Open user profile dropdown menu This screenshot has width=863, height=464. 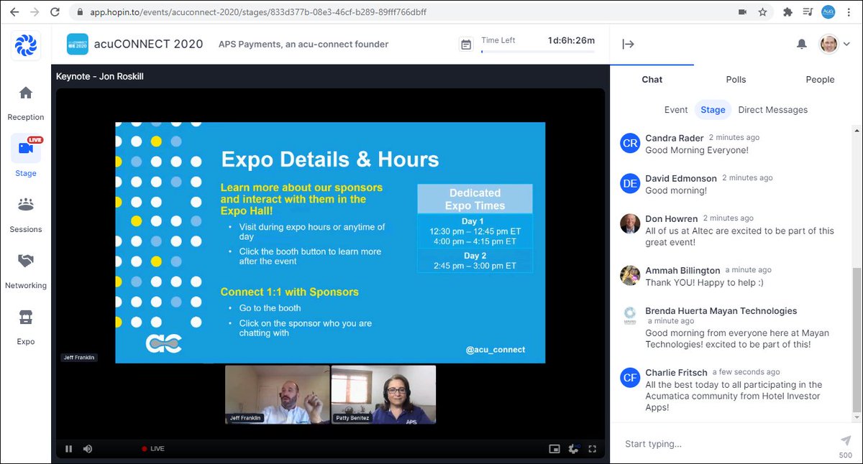[x=835, y=45]
